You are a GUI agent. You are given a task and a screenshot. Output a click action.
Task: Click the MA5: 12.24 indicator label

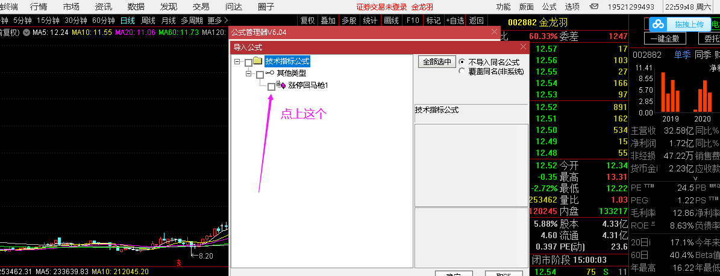(x=51, y=32)
